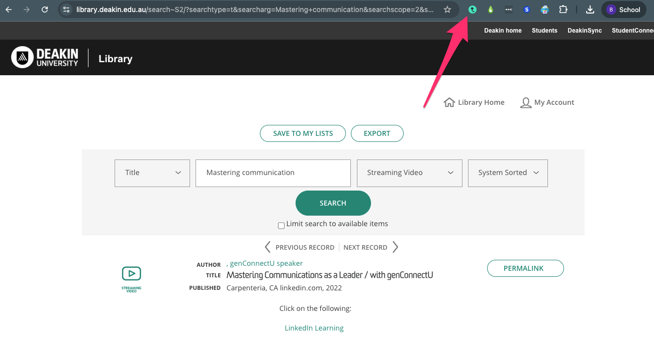Bookmark this page with the star icon
Screen dimensions: 654x339
(447, 10)
